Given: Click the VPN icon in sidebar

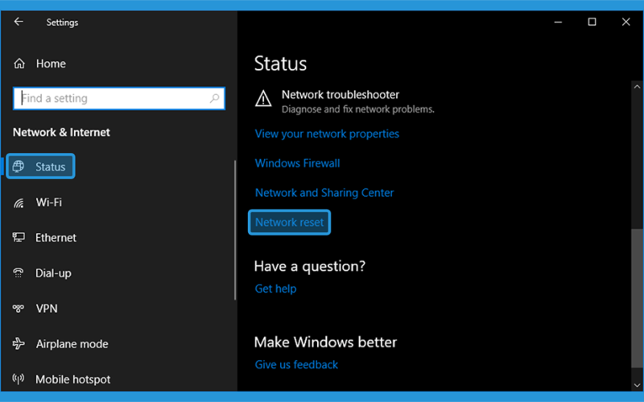Looking at the screenshot, I should 19,308.
